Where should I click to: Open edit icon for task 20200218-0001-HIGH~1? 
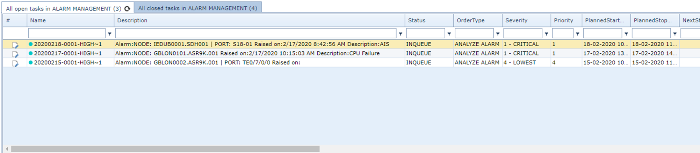[x=15, y=45]
